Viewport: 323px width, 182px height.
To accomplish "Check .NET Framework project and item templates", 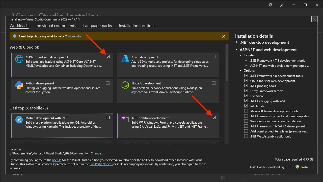I will pos(246,116).
